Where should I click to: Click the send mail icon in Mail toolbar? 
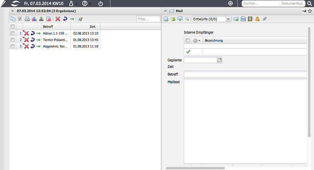click(236, 19)
